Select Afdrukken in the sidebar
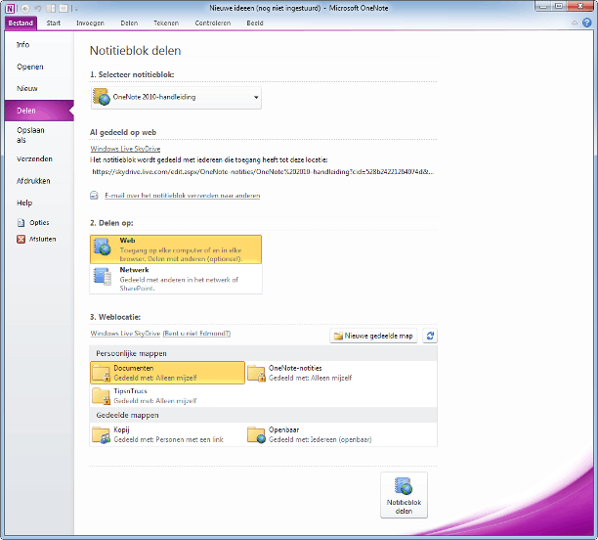Screen dimensions: 598x540 (33, 181)
